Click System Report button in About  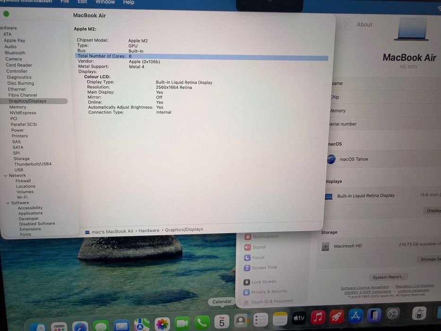(389, 277)
